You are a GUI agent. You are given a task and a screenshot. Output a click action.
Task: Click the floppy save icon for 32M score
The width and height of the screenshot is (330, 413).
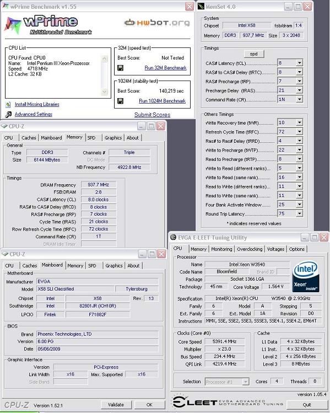point(120,68)
